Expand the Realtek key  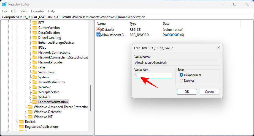(17, 122)
